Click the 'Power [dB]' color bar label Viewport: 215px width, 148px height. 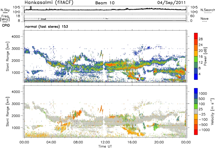pyautogui.click(x=205, y=56)
